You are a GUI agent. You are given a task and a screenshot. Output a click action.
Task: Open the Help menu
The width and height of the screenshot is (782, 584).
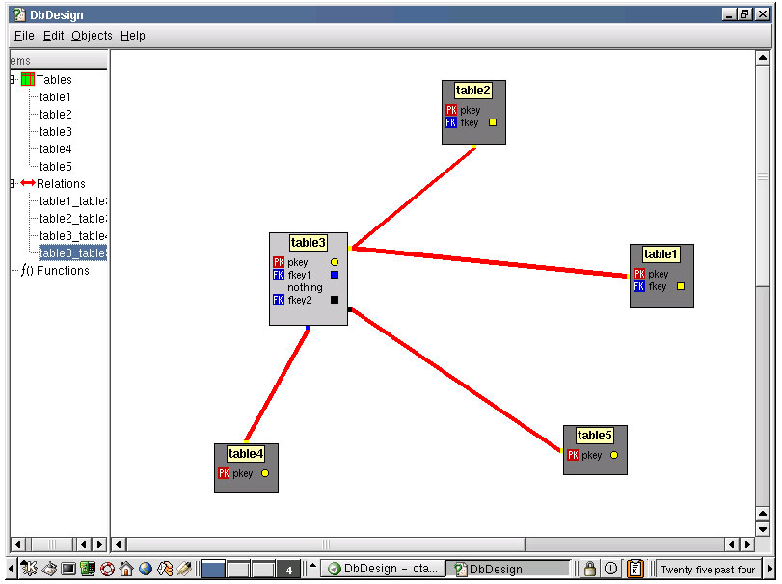133,36
